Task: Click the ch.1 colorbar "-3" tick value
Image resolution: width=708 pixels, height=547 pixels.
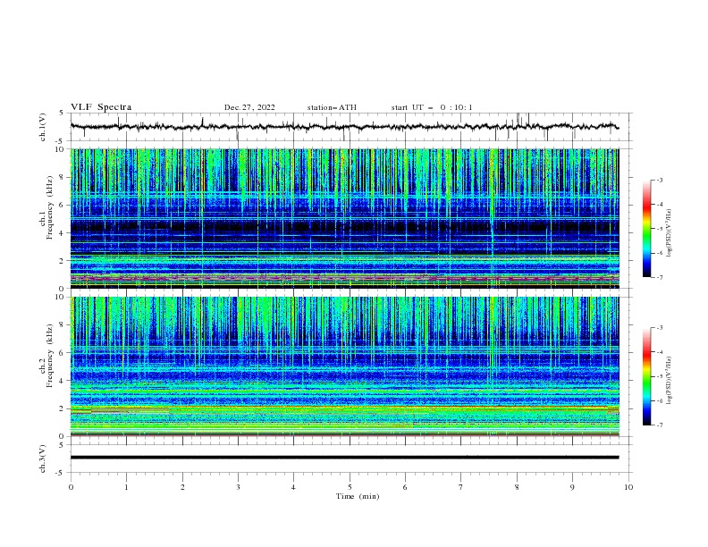Action: [x=659, y=180]
